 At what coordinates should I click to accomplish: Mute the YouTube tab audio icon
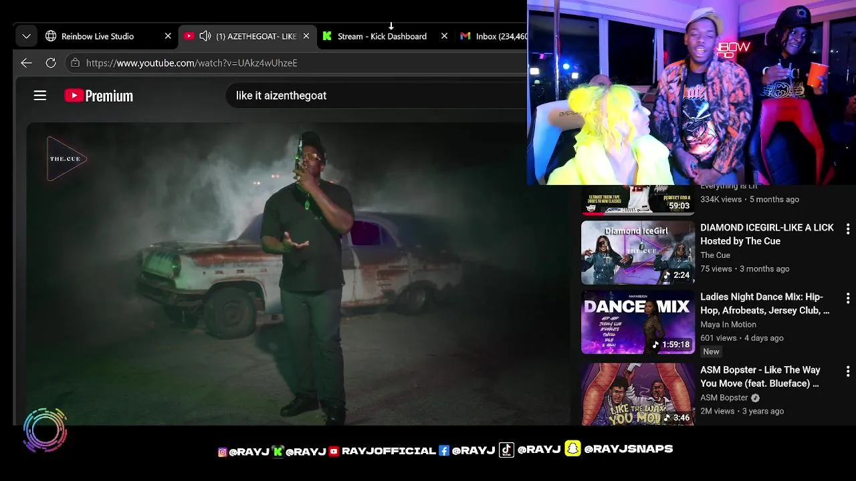click(x=205, y=36)
